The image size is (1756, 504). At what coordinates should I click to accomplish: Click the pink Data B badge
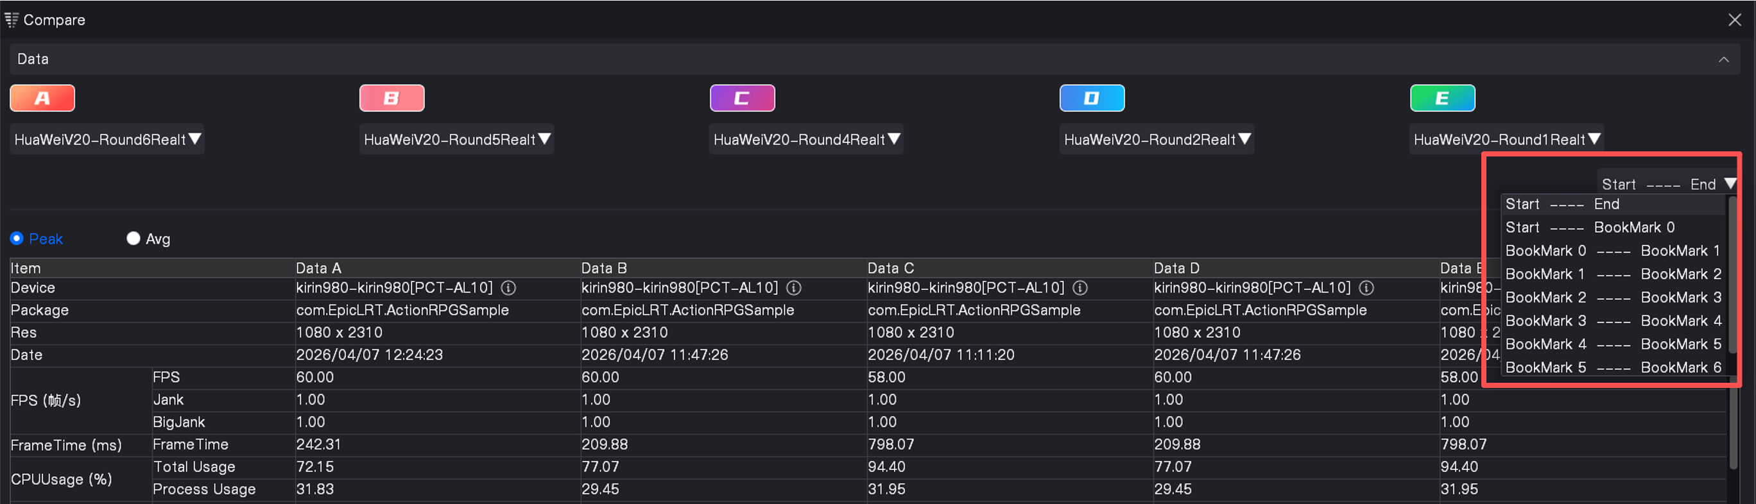(x=392, y=98)
